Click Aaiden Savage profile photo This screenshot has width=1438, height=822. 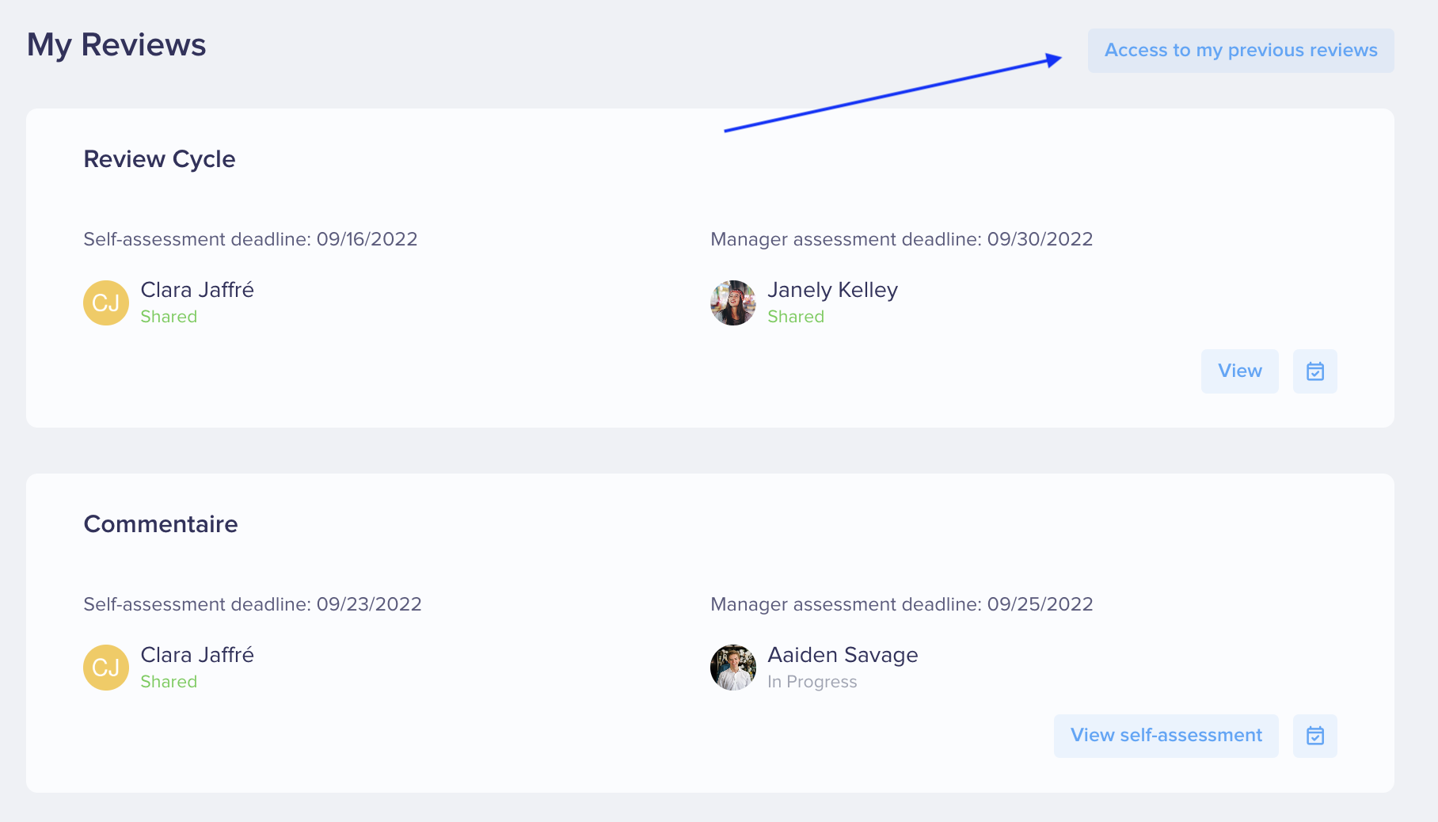tap(733, 668)
